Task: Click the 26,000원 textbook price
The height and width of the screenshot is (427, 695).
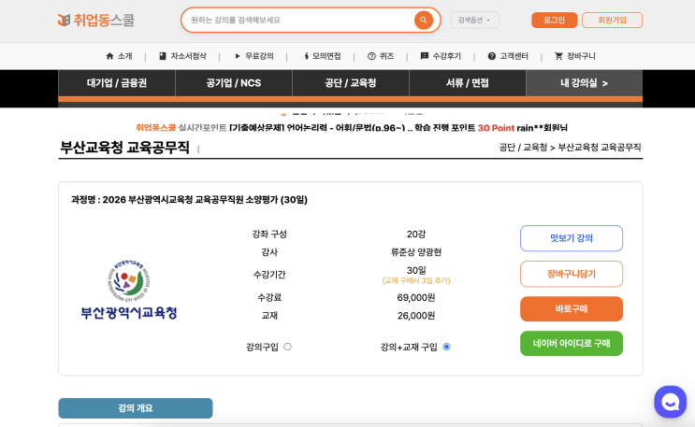Action: coord(415,316)
